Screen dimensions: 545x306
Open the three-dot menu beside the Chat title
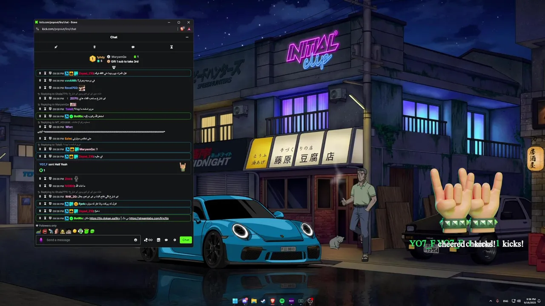[x=187, y=37]
